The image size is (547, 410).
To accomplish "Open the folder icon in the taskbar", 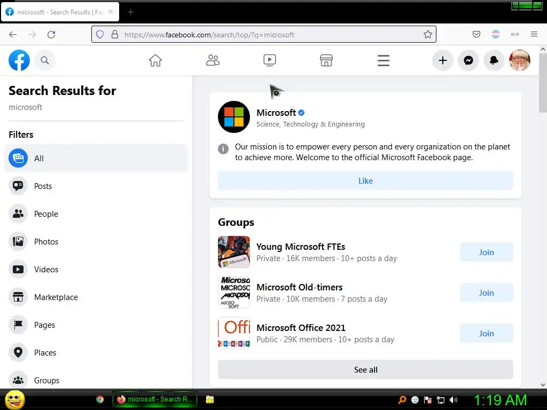I will 209,399.
